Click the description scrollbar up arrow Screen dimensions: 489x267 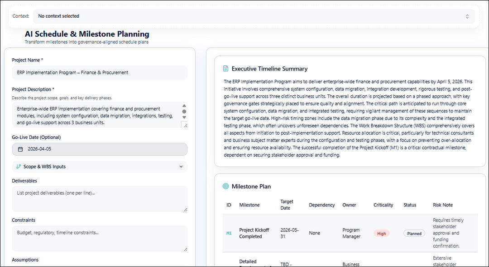184,106
